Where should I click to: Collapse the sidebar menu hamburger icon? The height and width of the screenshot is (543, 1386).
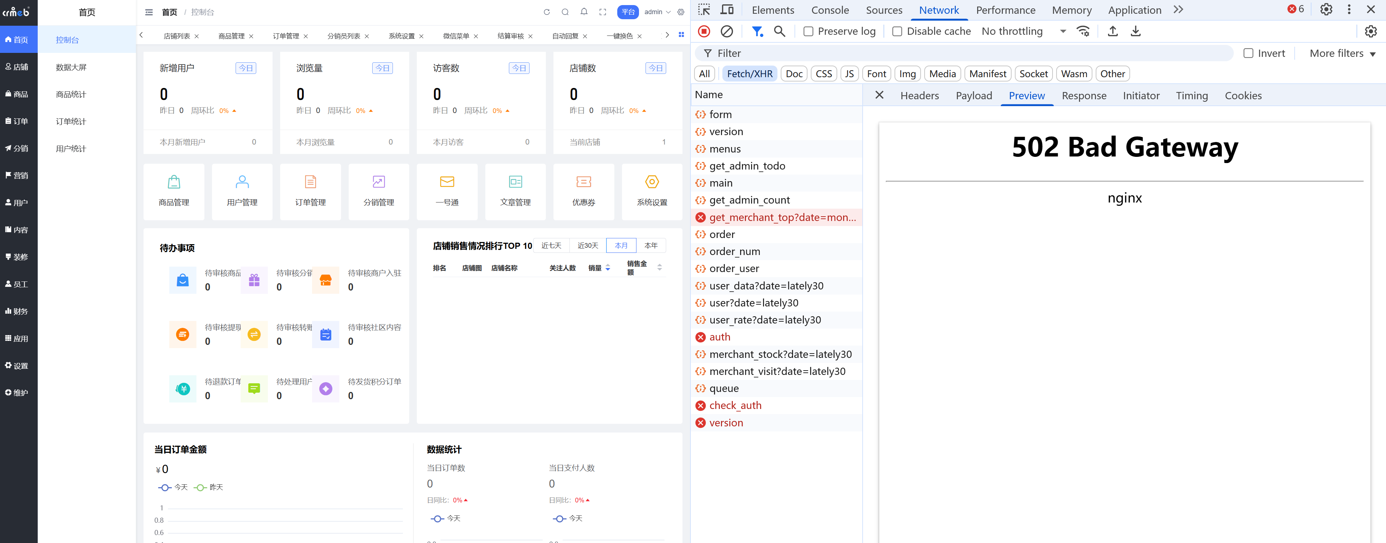[149, 12]
